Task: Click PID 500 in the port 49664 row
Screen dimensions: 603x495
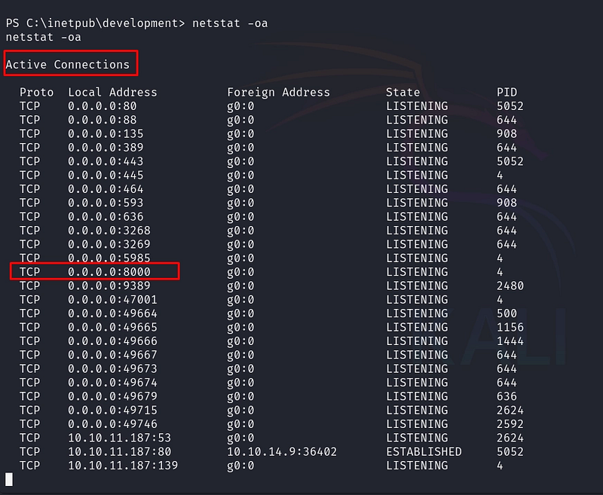Action: point(507,313)
